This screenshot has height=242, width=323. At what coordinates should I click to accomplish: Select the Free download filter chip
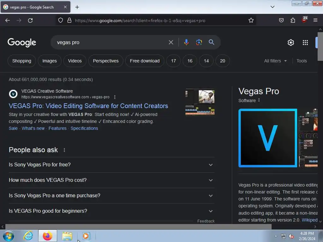point(144,61)
